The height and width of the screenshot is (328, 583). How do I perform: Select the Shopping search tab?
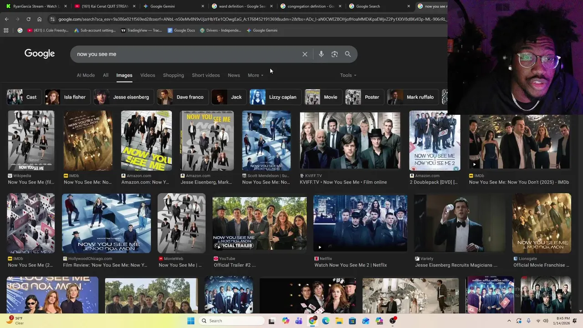(174, 75)
